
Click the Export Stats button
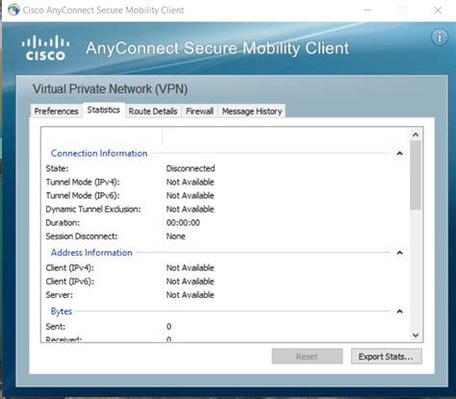(x=386, y=357)
